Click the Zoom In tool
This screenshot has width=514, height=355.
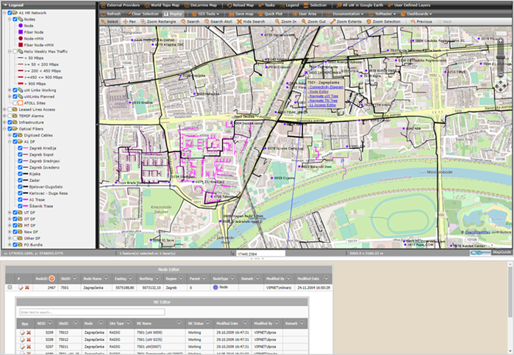coord(286,22)
